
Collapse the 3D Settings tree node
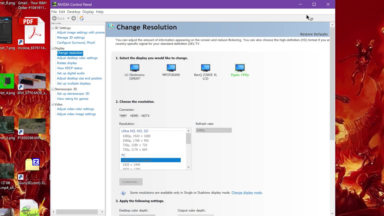tap(53, 28)
